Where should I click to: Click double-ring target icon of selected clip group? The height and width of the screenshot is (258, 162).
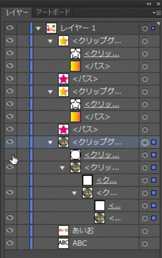click(145, 142)
